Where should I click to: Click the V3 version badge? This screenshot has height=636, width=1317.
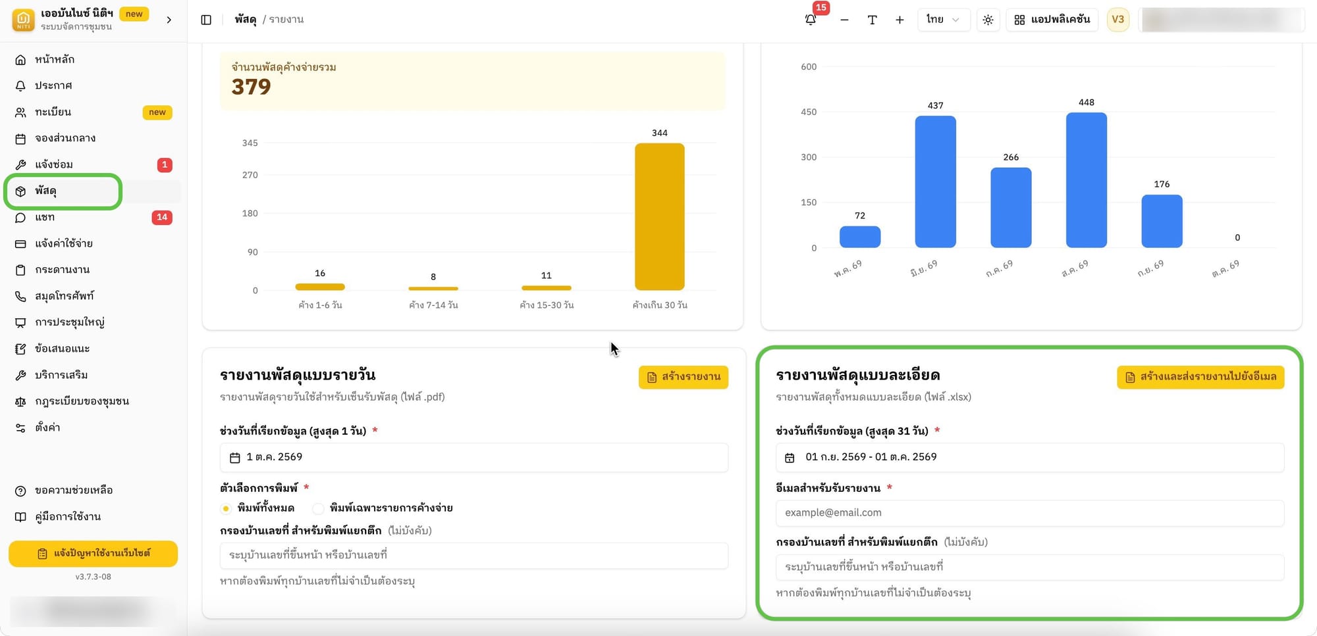1117,20
